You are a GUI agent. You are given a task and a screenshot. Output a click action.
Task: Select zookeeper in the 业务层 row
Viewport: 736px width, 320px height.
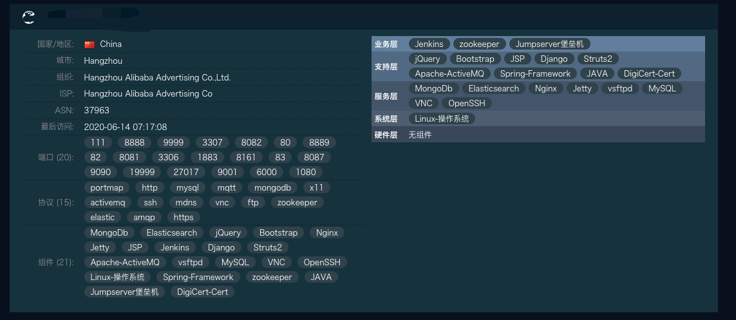pos(480,44)
